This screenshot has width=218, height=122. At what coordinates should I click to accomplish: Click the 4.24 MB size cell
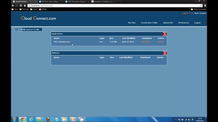[x=113, y=42]
